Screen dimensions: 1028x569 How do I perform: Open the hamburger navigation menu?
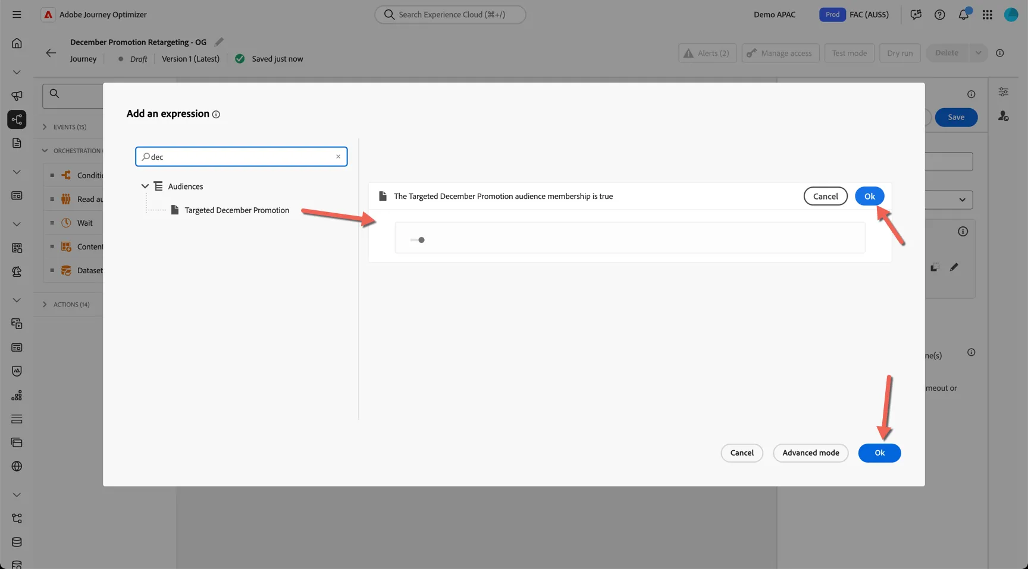pyautogui.click(x=17, y=14)
